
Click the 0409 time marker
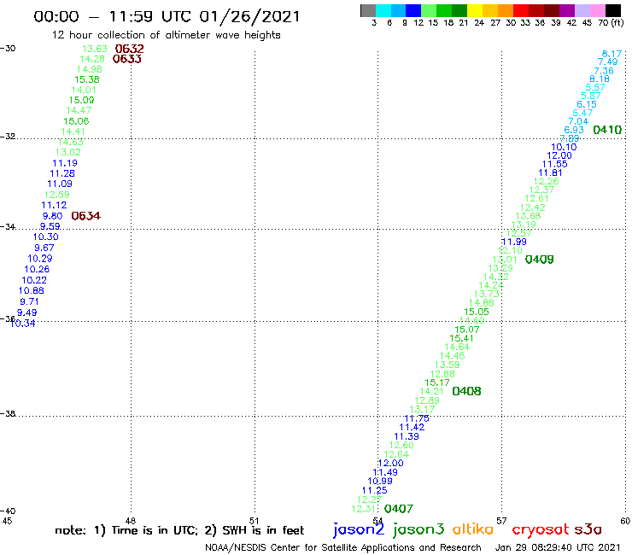(x=539, y=260)
